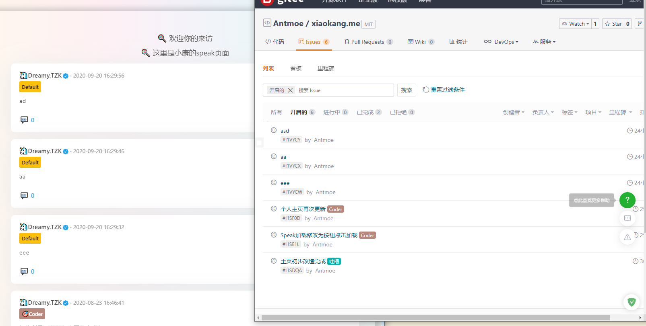Open the Gitee issue titled eee
The image size is (646, 326).
tap(285, 183)
